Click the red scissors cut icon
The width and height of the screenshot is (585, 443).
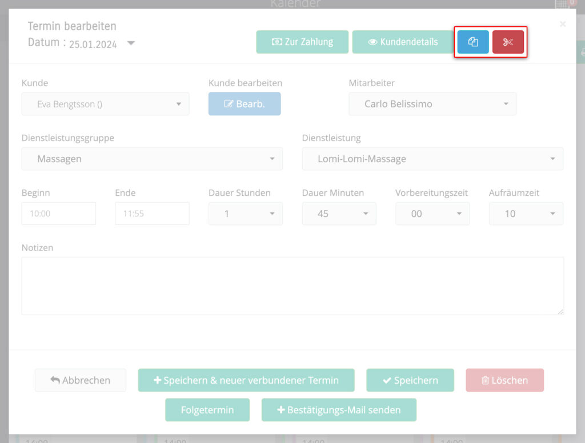(x=508, y=42)
